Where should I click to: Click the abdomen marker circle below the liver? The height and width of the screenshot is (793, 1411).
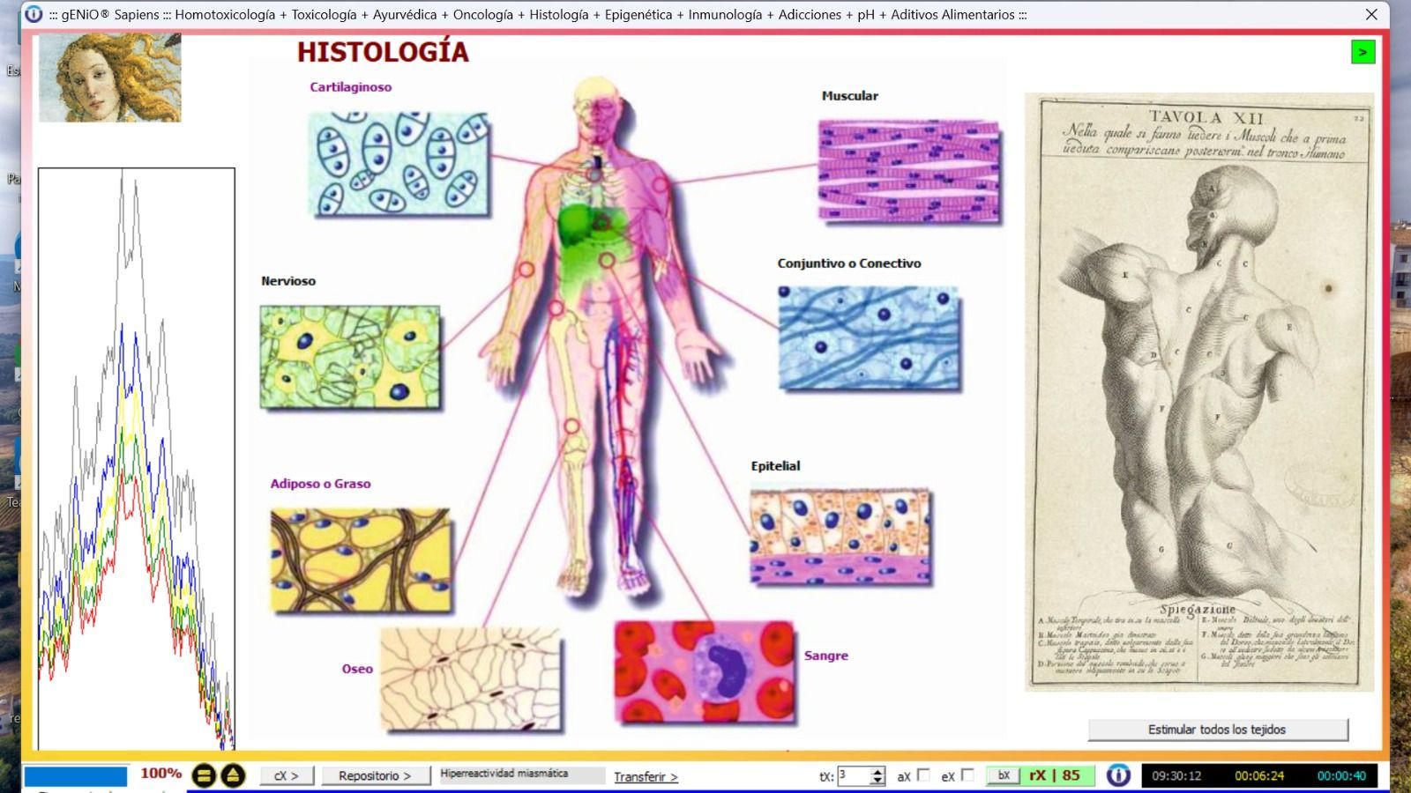pyautogui.click(x=607, y=260)
